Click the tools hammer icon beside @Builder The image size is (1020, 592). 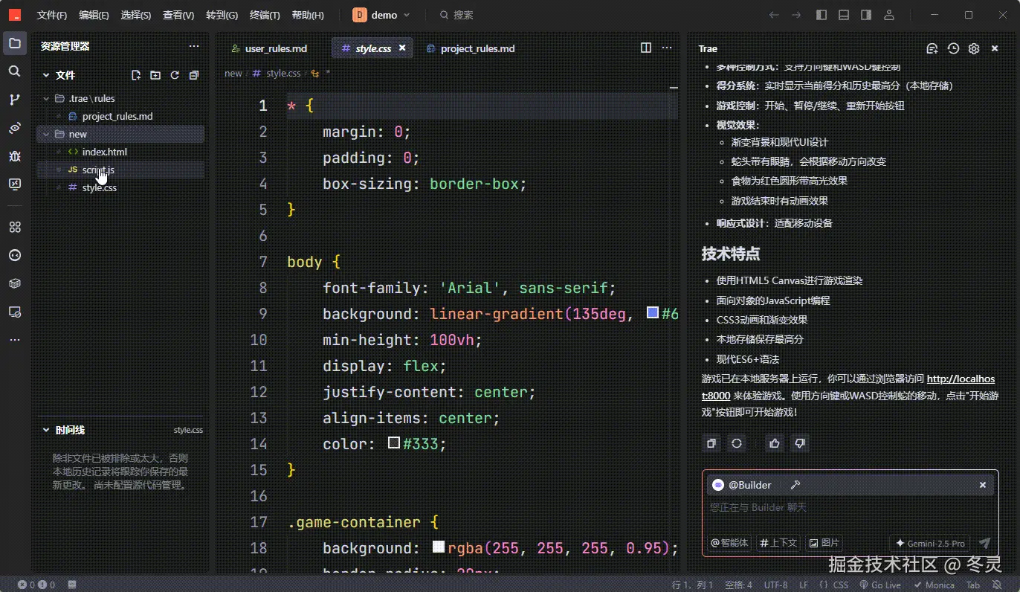click(795, 485)
